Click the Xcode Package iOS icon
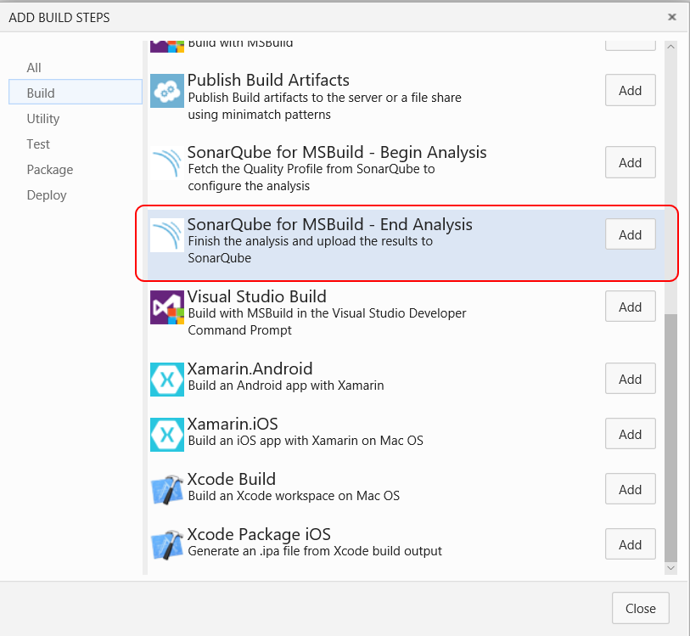Image resolution: width=690 pixels, height=636 pixels. click(167, 544)
